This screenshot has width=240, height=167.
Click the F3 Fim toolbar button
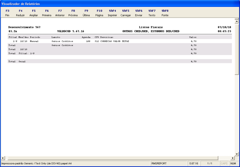click(x=7, y=13)
